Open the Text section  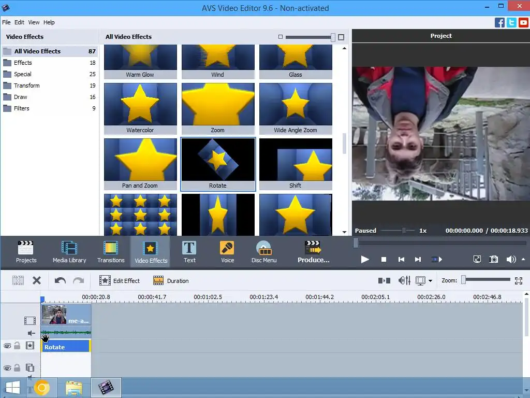pos(189,252)
